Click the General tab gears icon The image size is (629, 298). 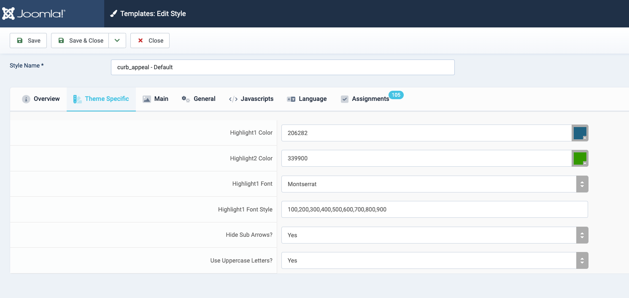click(x=186, y=99)
